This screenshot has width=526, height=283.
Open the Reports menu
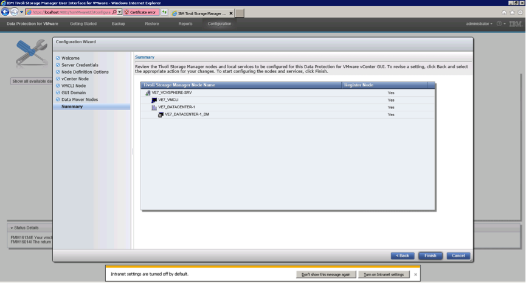pos(185,24)
